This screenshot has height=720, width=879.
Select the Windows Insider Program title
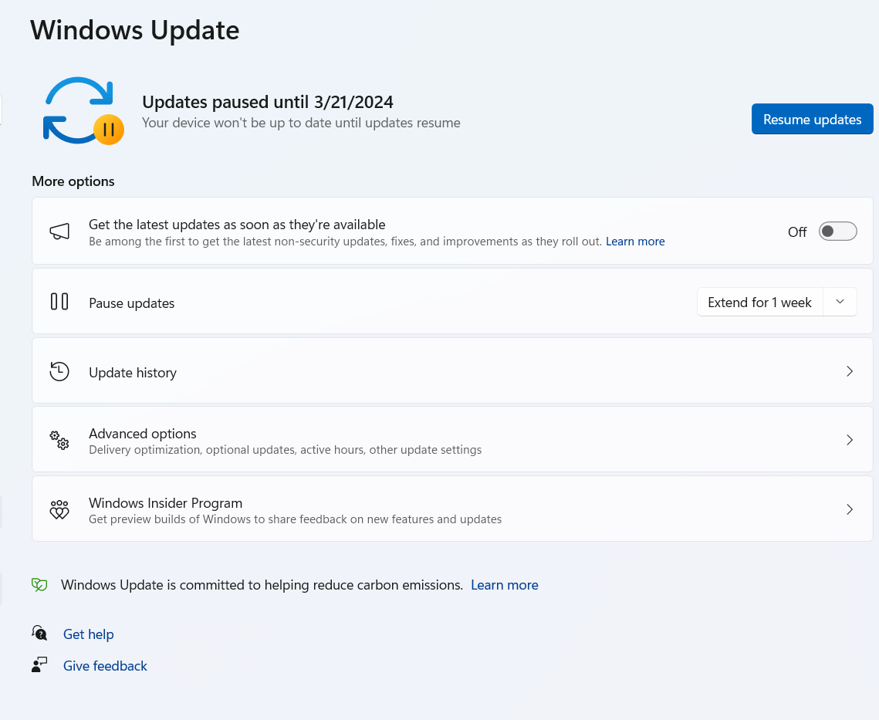click(x=165, y=503)
